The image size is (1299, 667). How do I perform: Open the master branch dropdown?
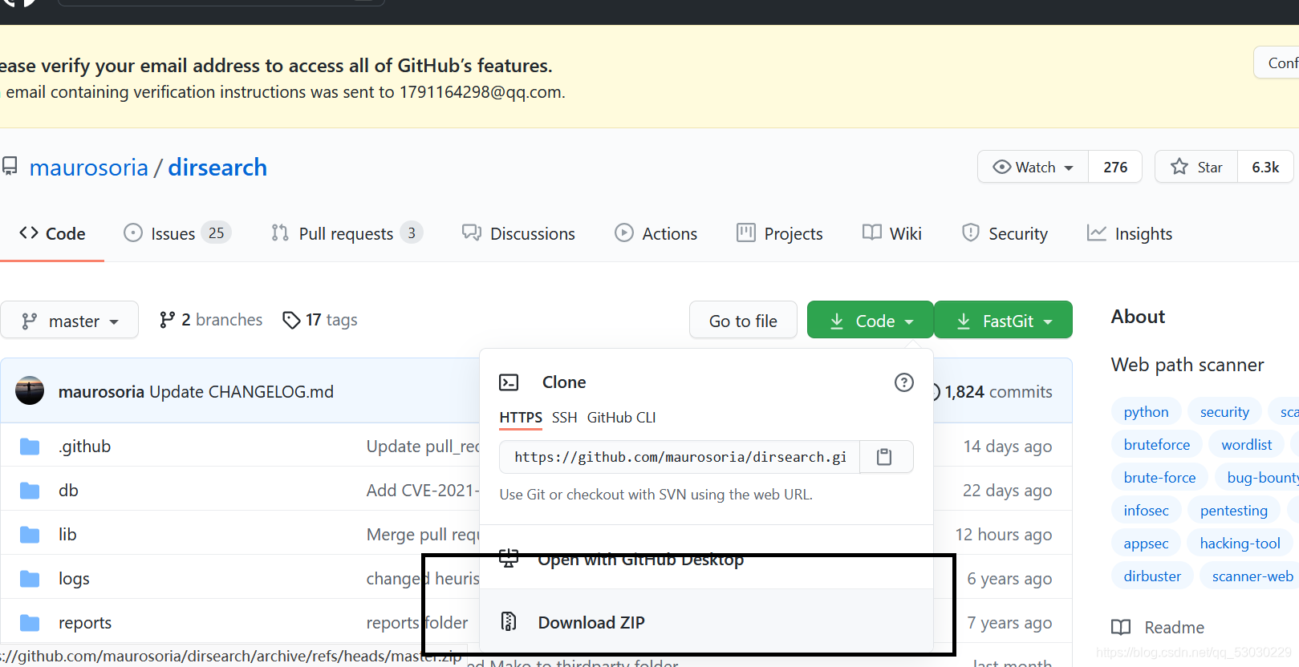(x=70, y=320)
